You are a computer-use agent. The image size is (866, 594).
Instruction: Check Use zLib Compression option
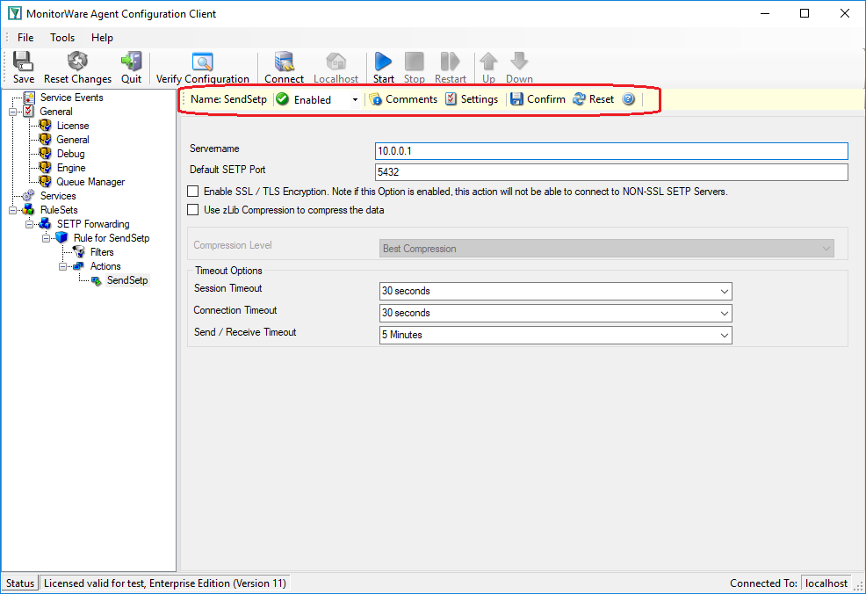click(x=192, y=209)
